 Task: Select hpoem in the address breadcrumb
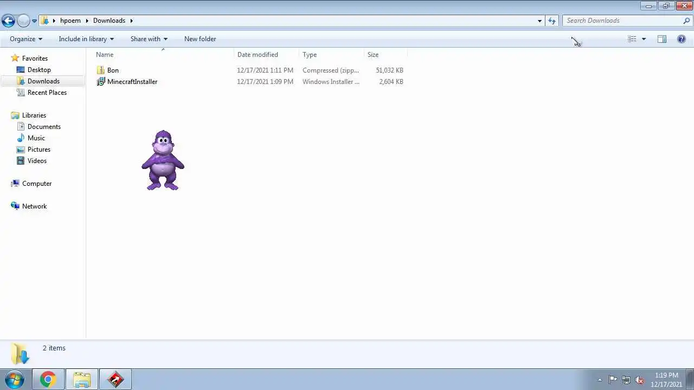pos(70,21)
